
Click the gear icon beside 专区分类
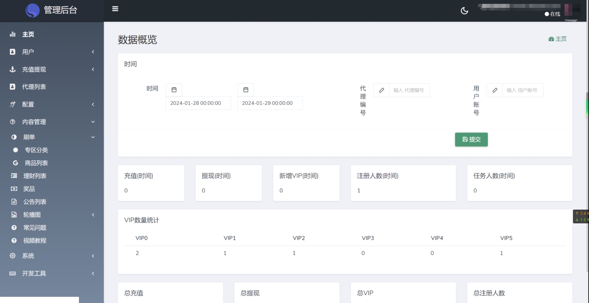[15, 150]
